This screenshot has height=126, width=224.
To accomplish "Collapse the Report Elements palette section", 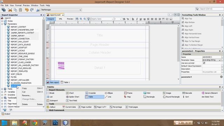I will click(48, 90).
